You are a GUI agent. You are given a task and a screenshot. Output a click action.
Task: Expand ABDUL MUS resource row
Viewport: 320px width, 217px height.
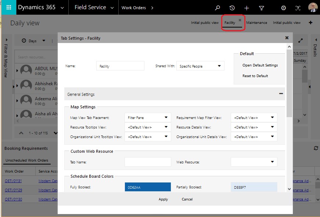pyautogui.click(x=17, y=70)
